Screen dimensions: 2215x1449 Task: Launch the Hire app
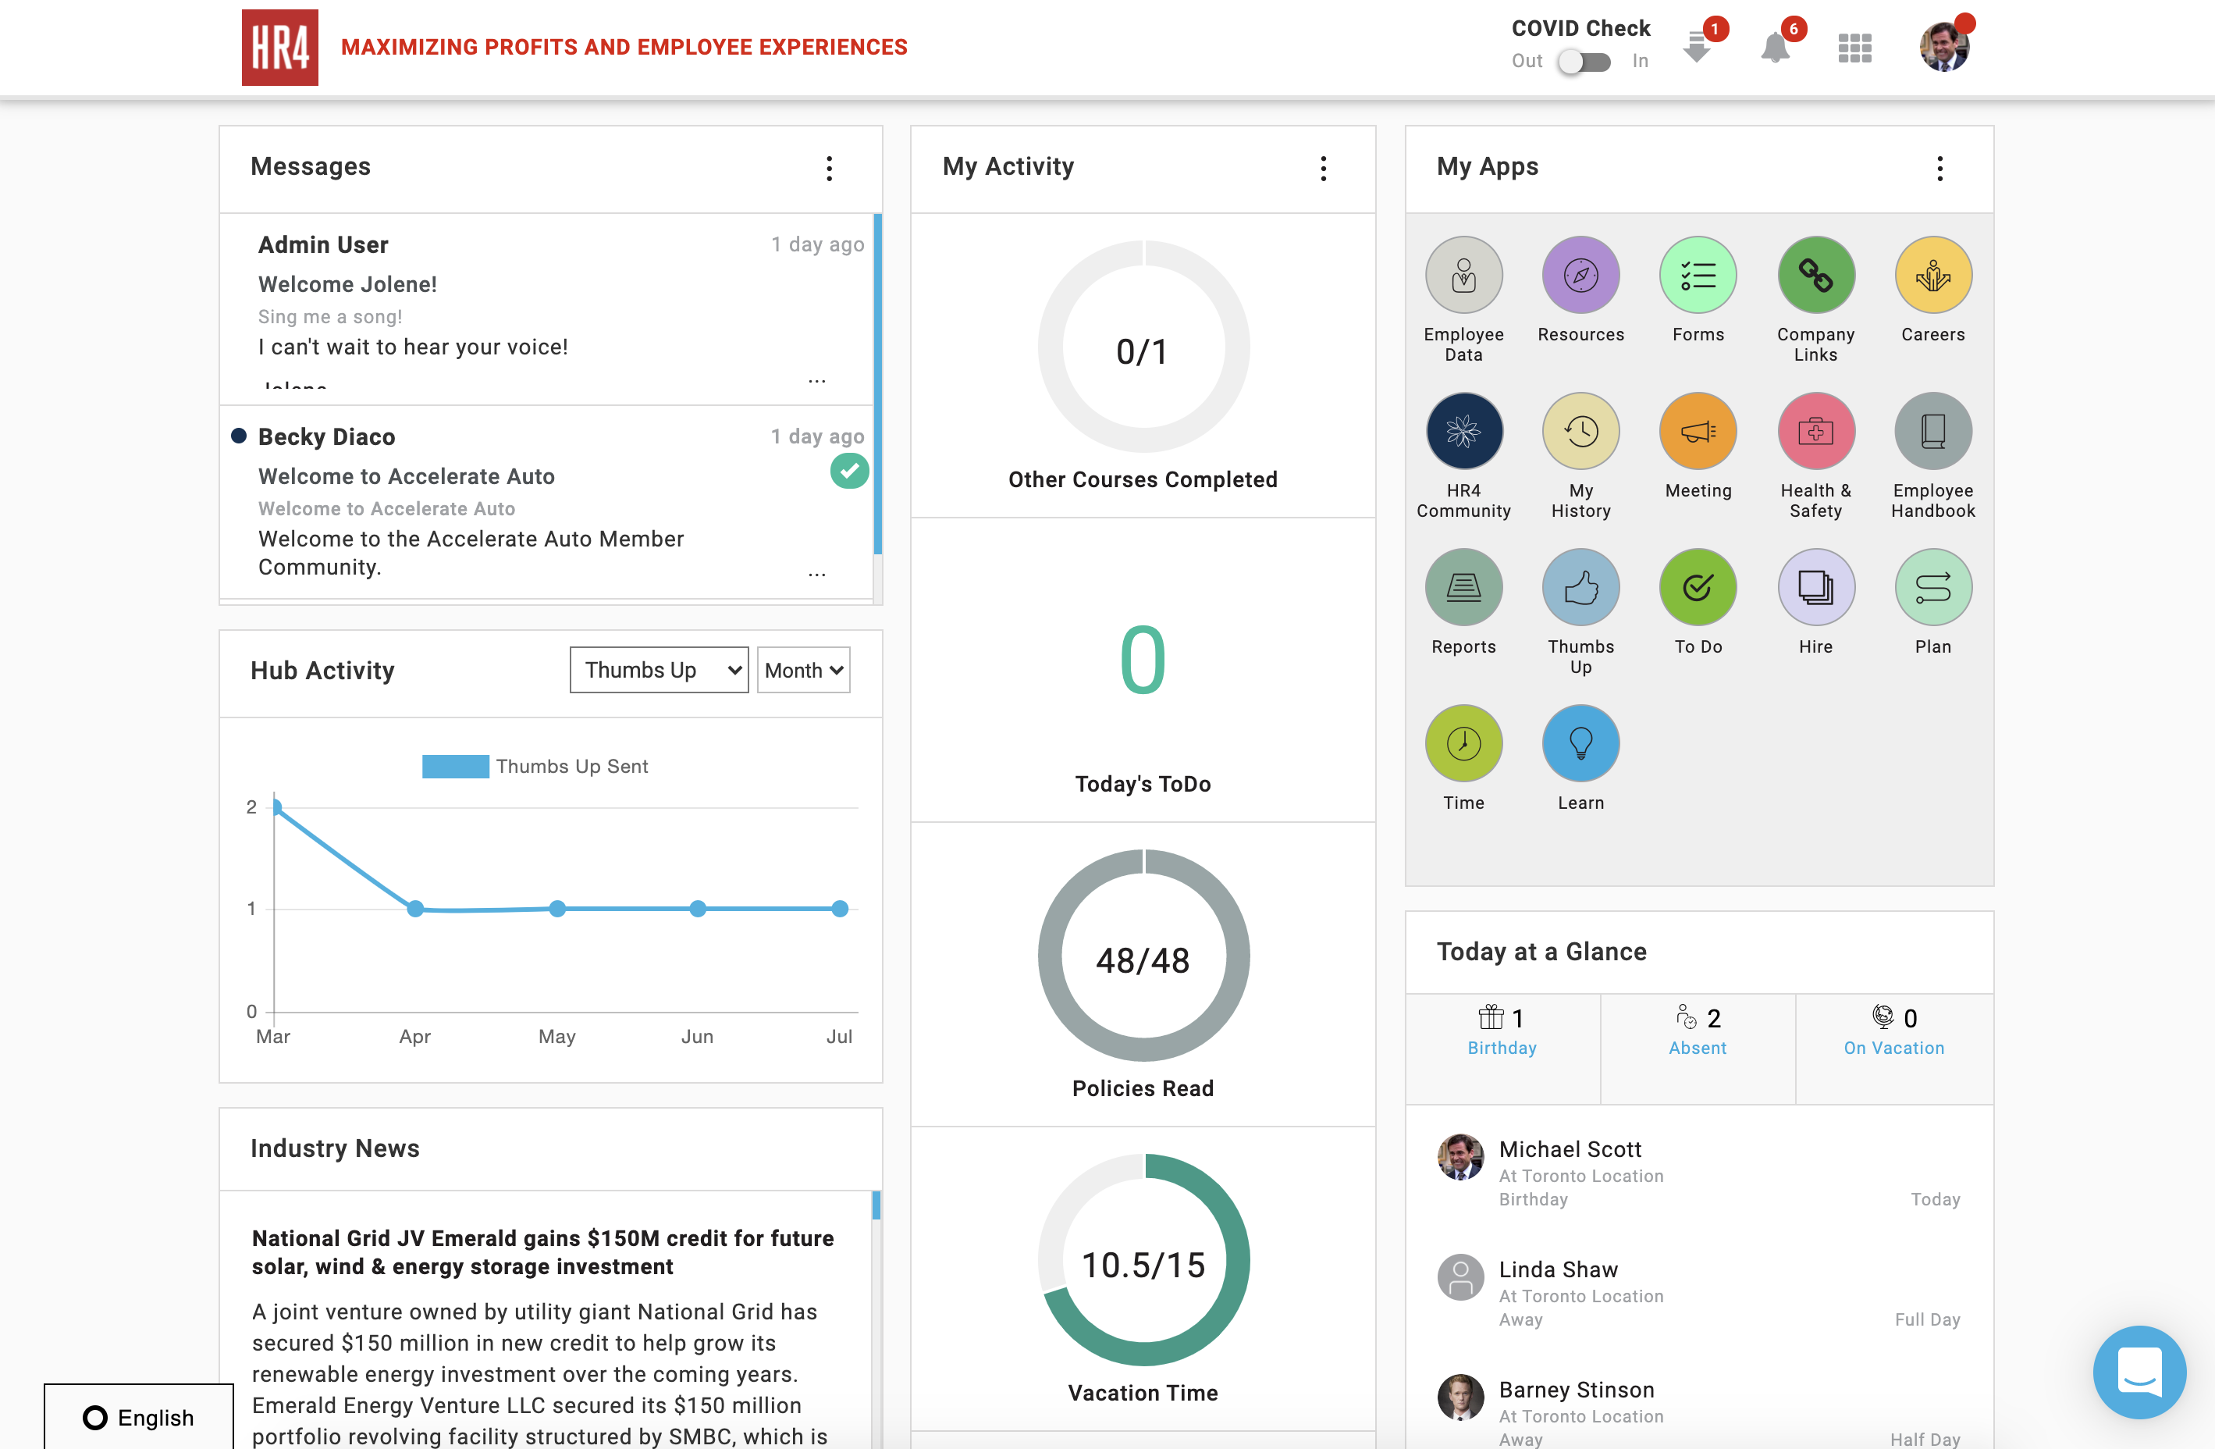(1815, 586)
